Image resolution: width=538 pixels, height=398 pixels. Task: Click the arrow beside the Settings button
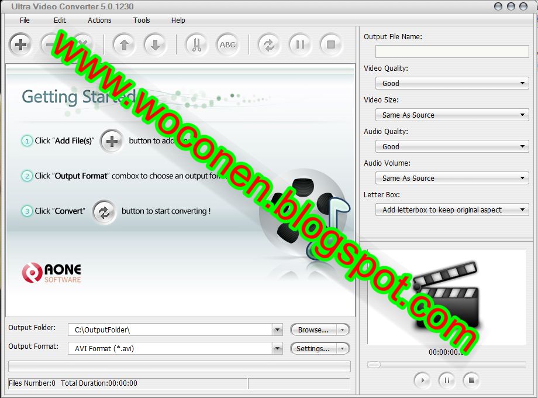click(342, 349)
